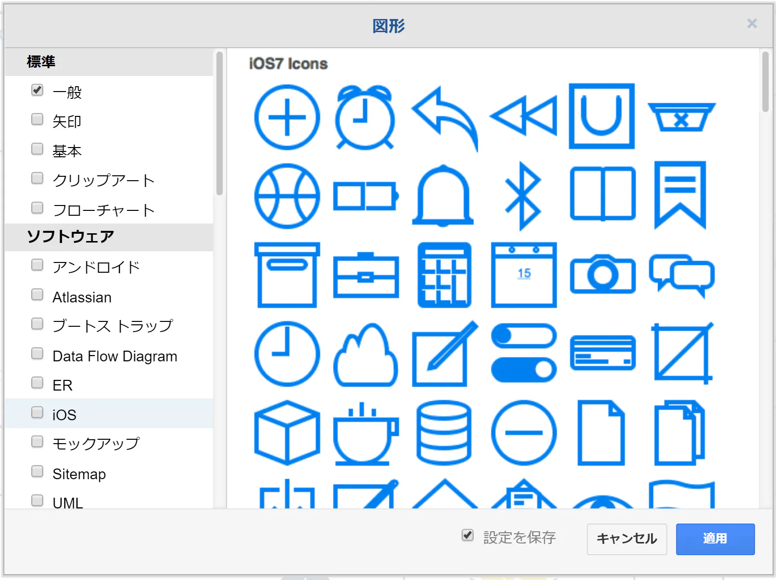Select the toggle switches icon
Screen dimensions: 776x580
(x=524, y=353)
